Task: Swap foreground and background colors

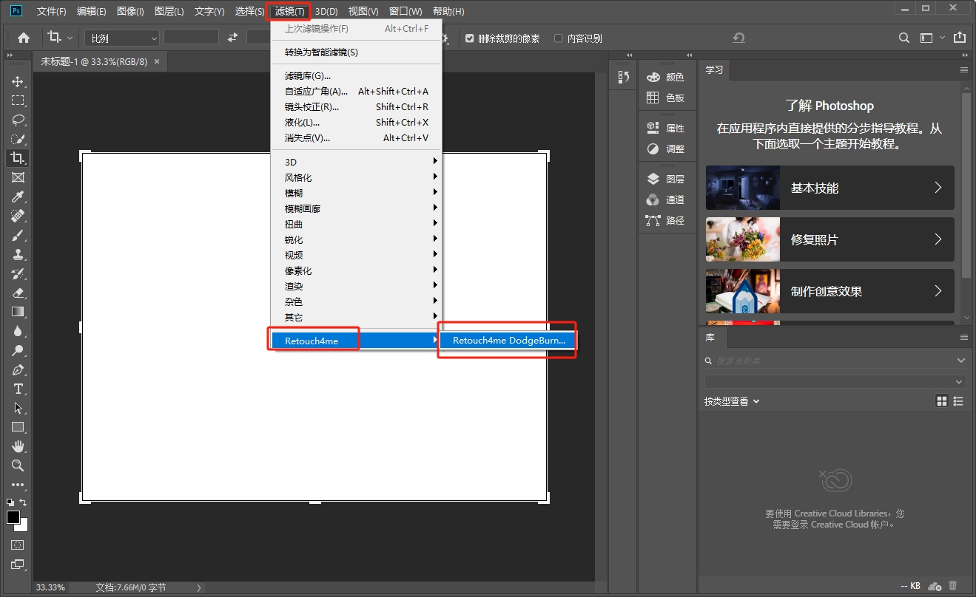Action: click(x=24, y=502)
